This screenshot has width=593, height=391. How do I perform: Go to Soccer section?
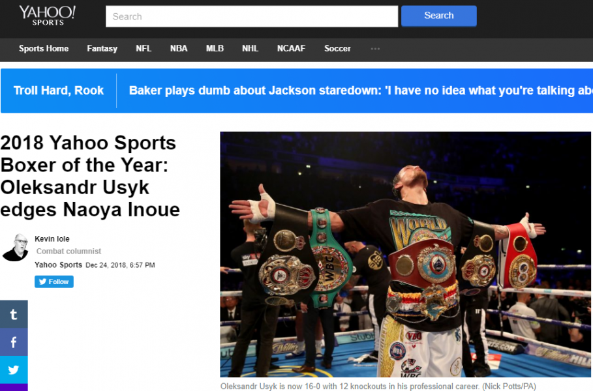coord(337,48)
